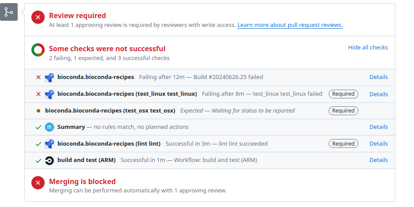Image resolution: width=414 pixels, height=207 pixels.
Task: Open Details for test_linux failed check
Action: coord(379,94)
